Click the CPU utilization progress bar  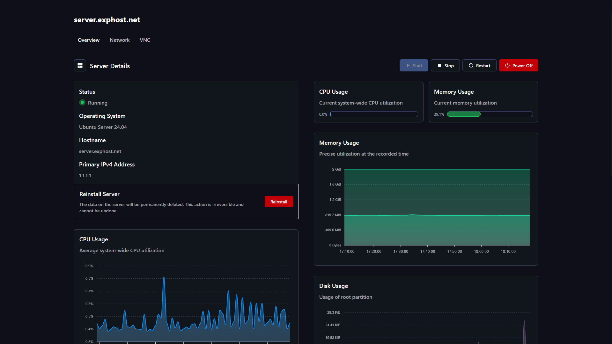tap(374, 114)
